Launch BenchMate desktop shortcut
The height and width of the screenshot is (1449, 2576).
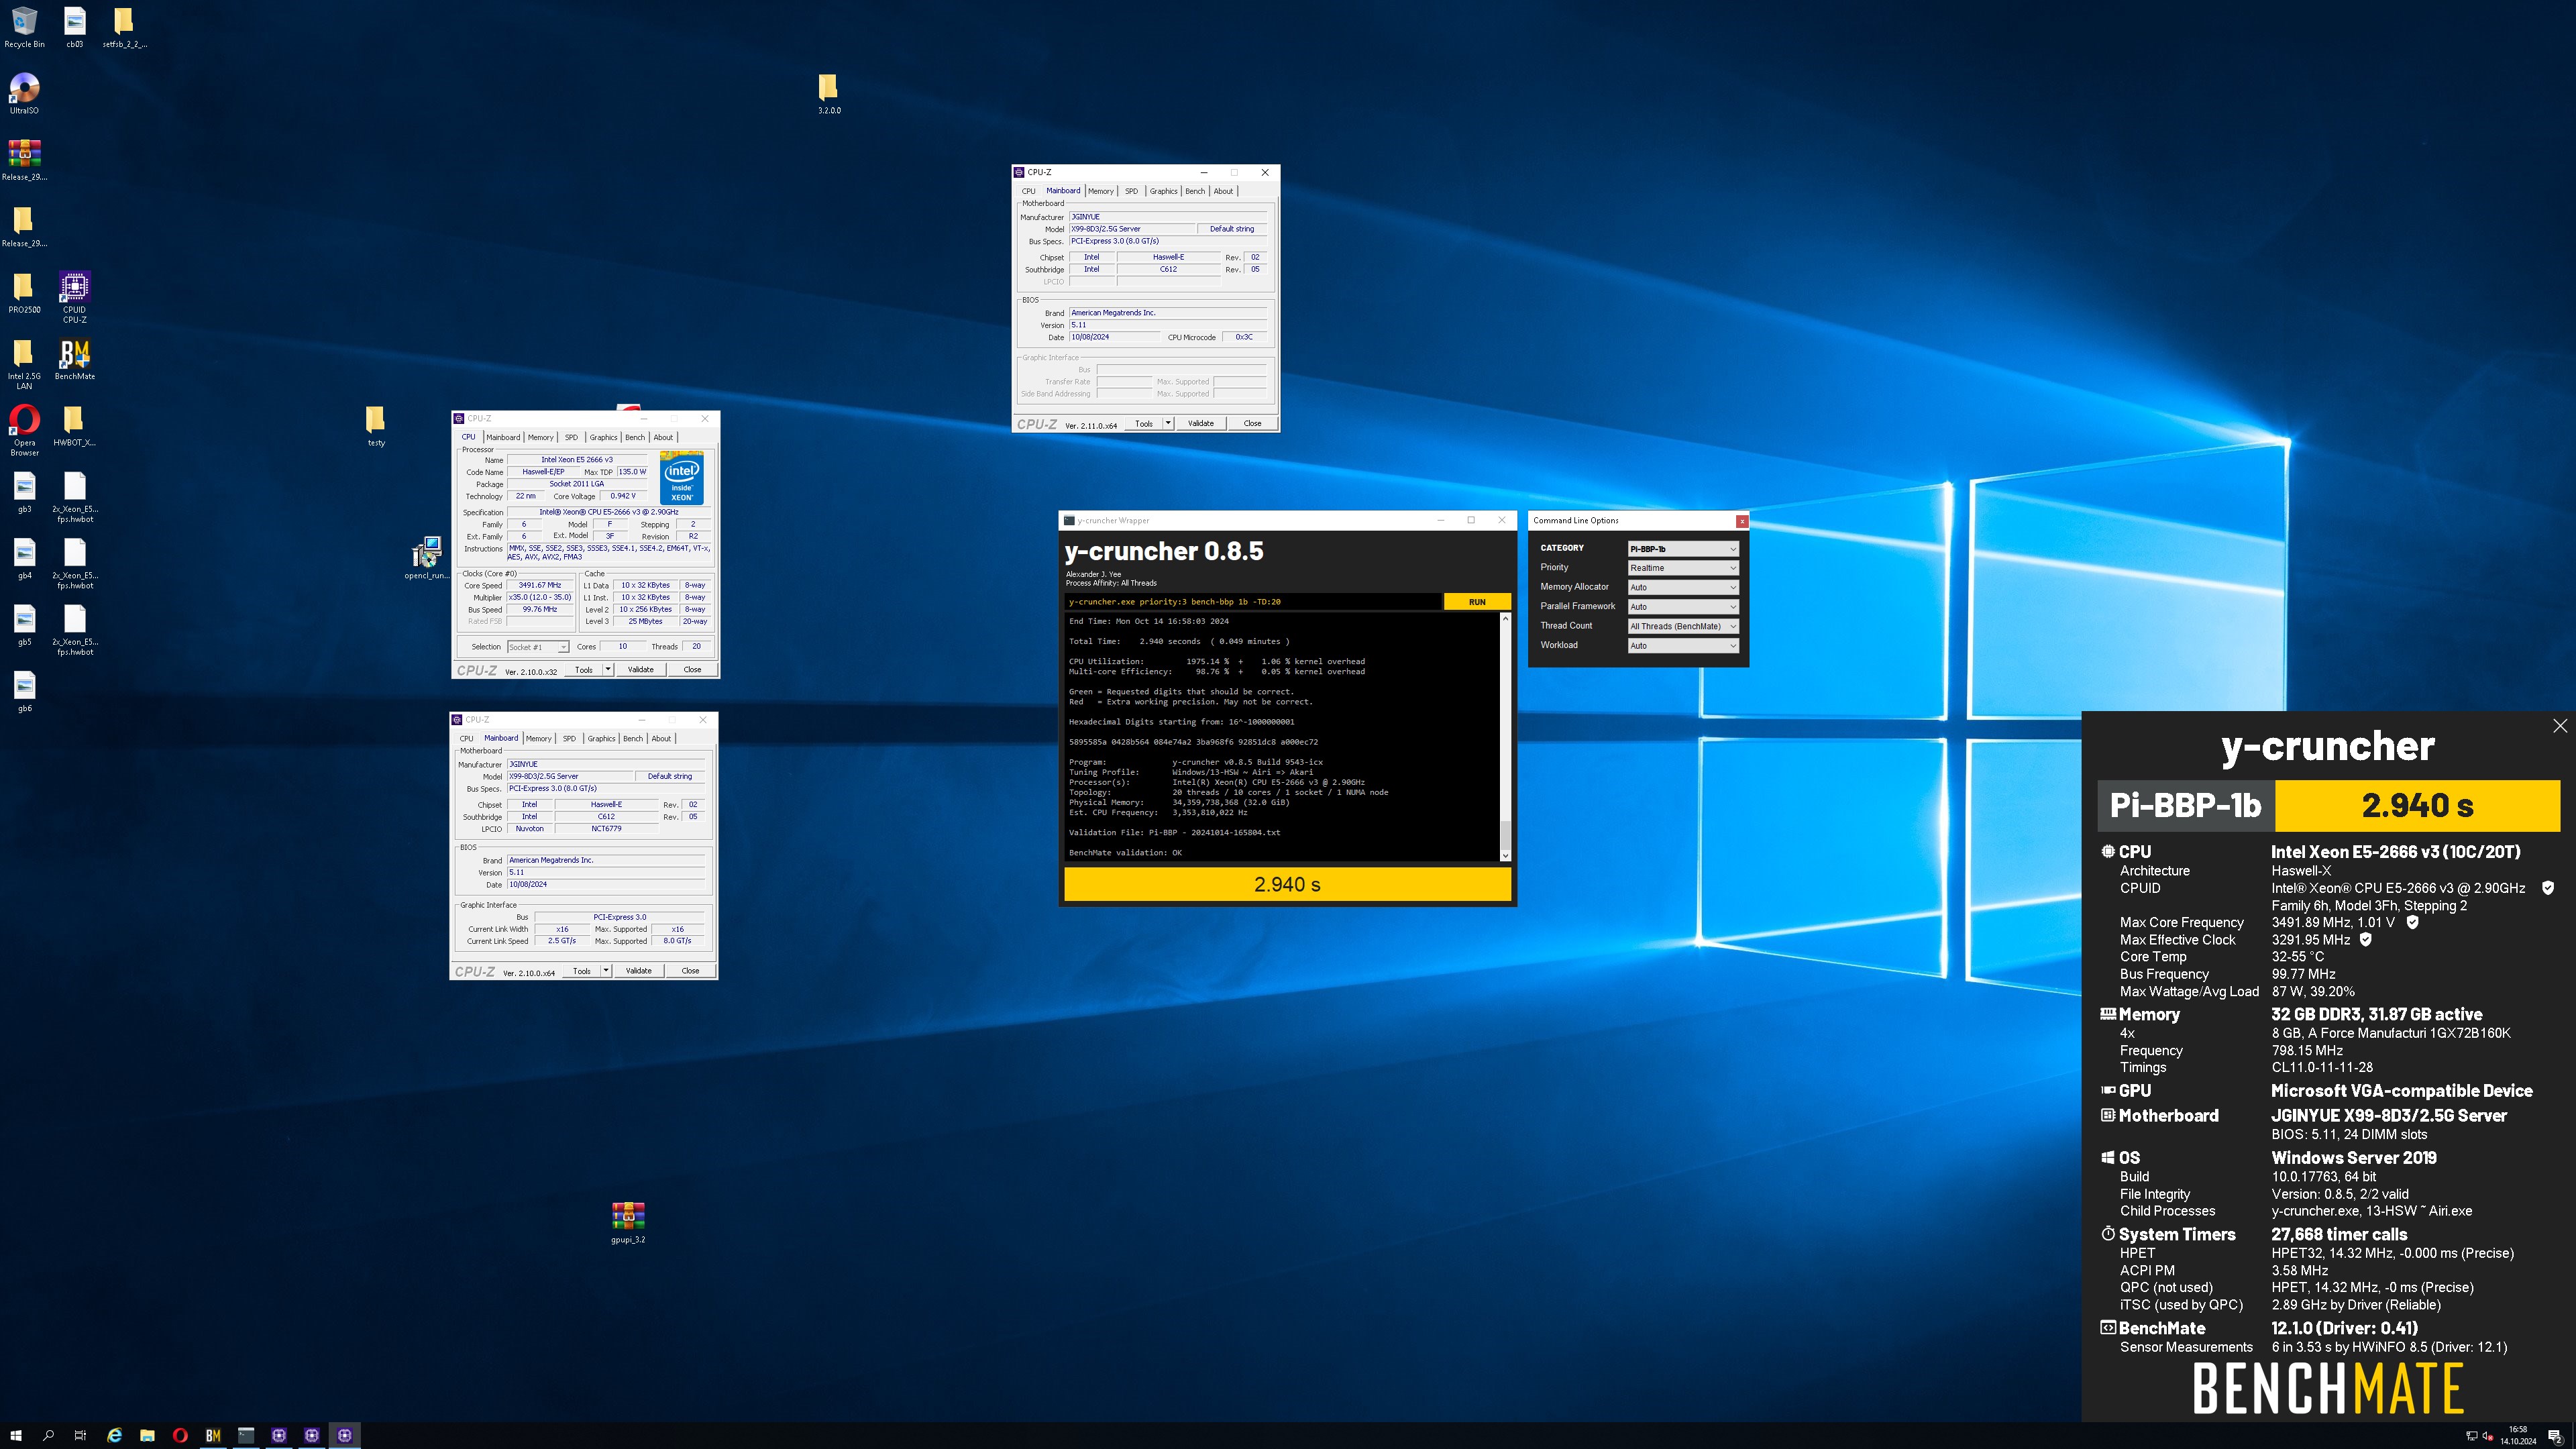(74, 359)
